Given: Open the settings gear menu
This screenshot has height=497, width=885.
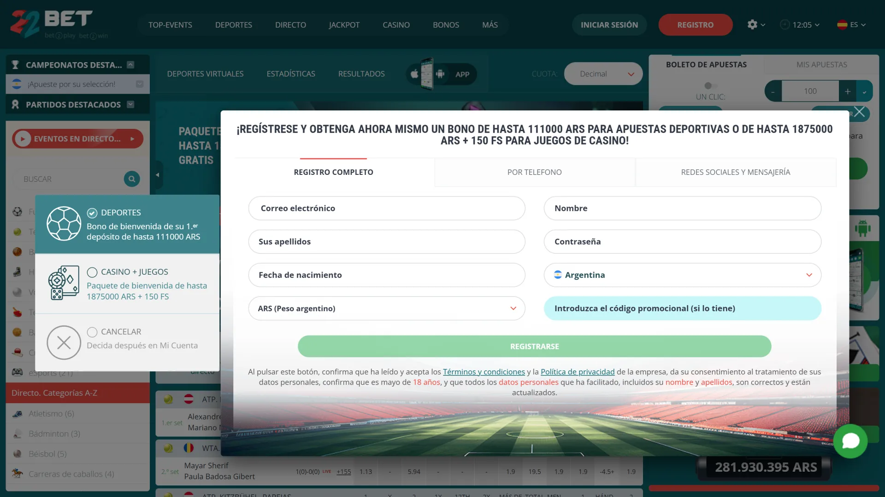Looking at the screenshot, I should [x=756, y=25].
